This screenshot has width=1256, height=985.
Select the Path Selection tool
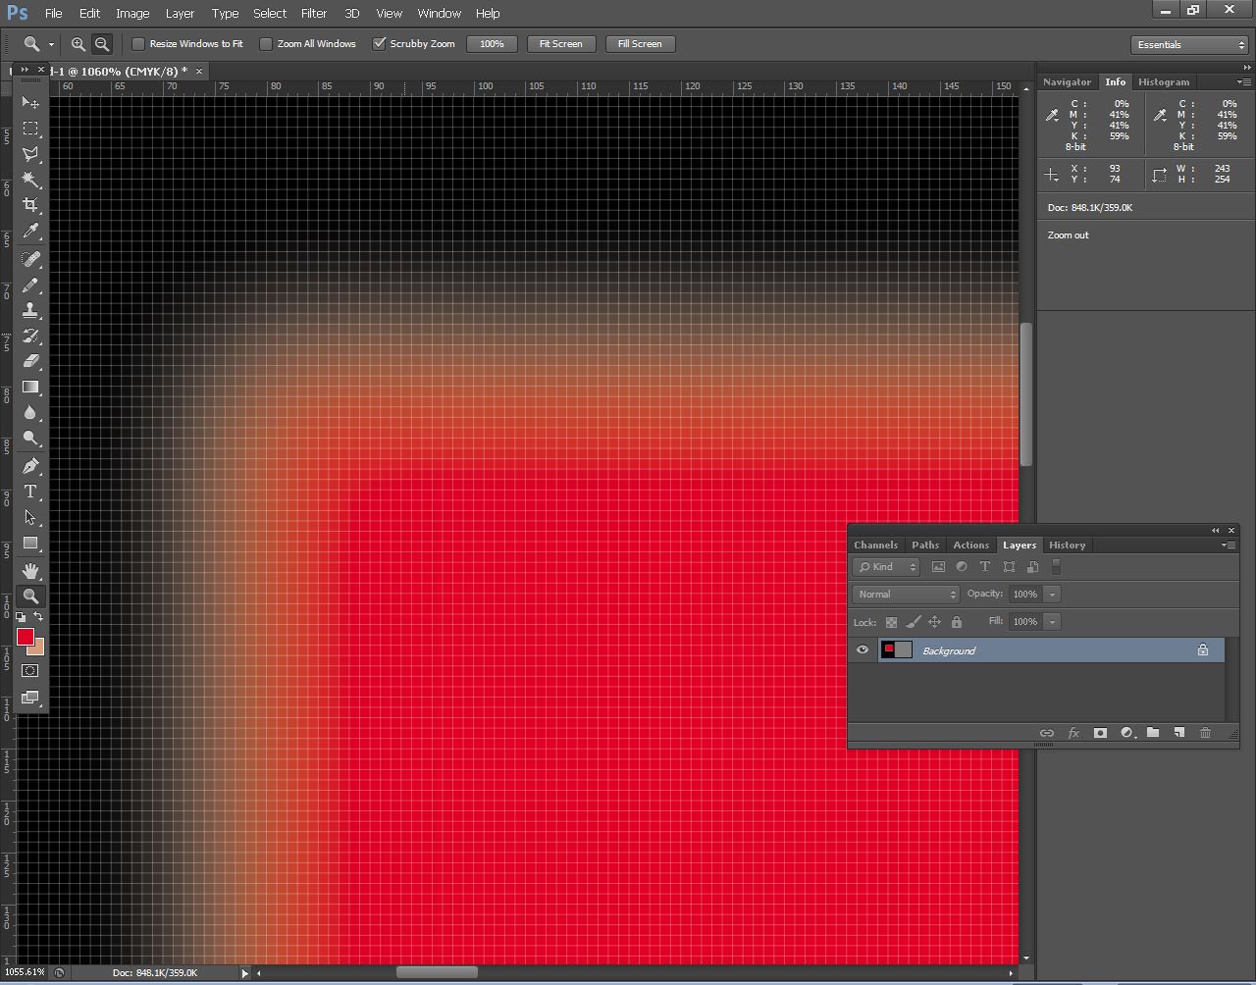[30, 517]
